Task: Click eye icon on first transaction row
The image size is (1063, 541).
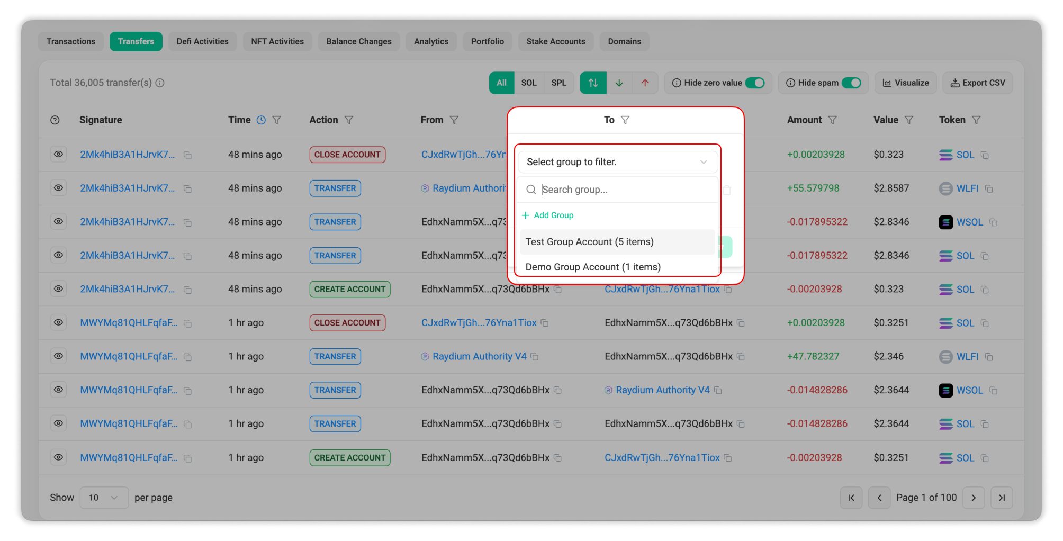Action: click(x=58, y=154)
